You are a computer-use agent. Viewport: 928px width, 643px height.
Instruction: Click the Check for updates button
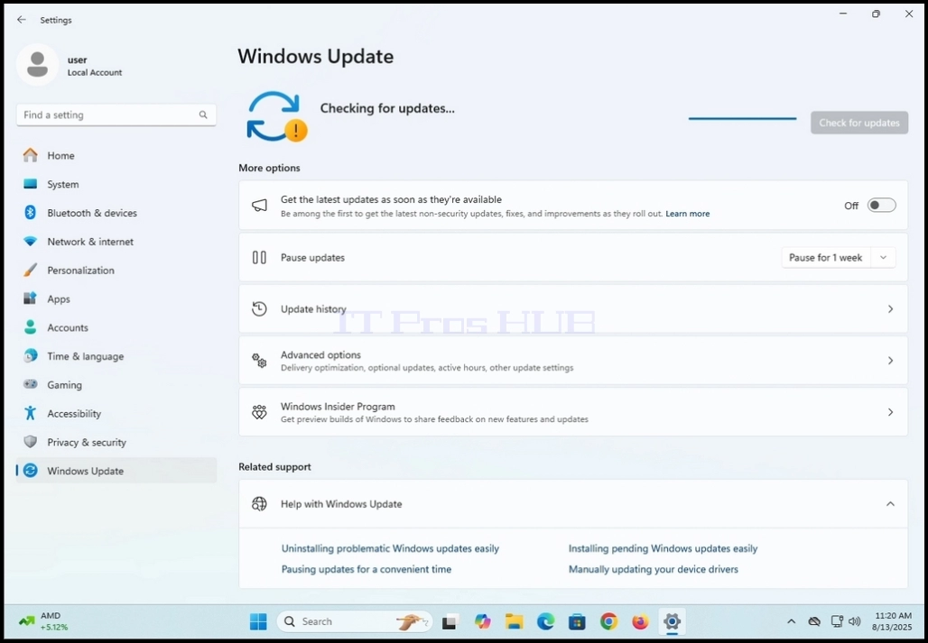click(859, 123)
